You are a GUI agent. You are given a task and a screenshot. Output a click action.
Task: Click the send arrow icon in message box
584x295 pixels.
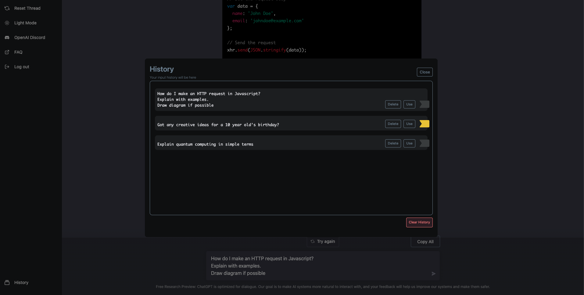[x=433, y=274]
